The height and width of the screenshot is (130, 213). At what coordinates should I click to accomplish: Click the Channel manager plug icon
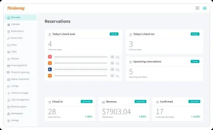coord(9,93)
